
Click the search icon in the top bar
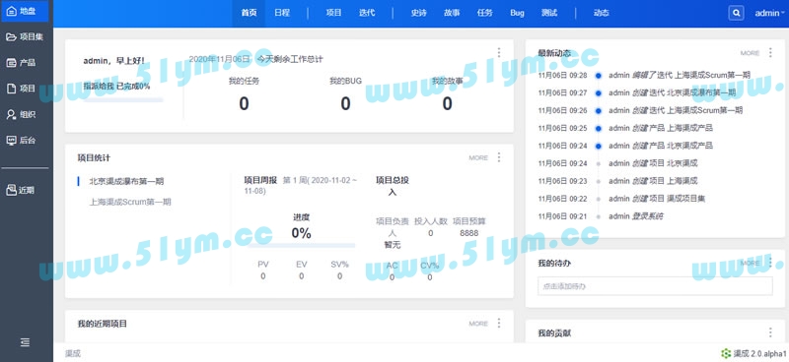click(736, 14)
